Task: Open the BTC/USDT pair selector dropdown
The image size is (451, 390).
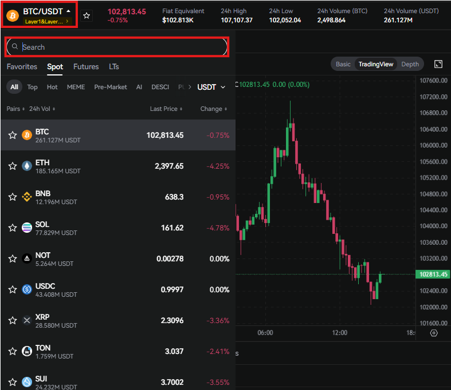Action: click(46, 11)
